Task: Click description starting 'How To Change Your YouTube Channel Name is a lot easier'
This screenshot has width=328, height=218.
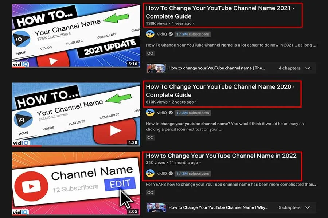Action: [231, 45]
